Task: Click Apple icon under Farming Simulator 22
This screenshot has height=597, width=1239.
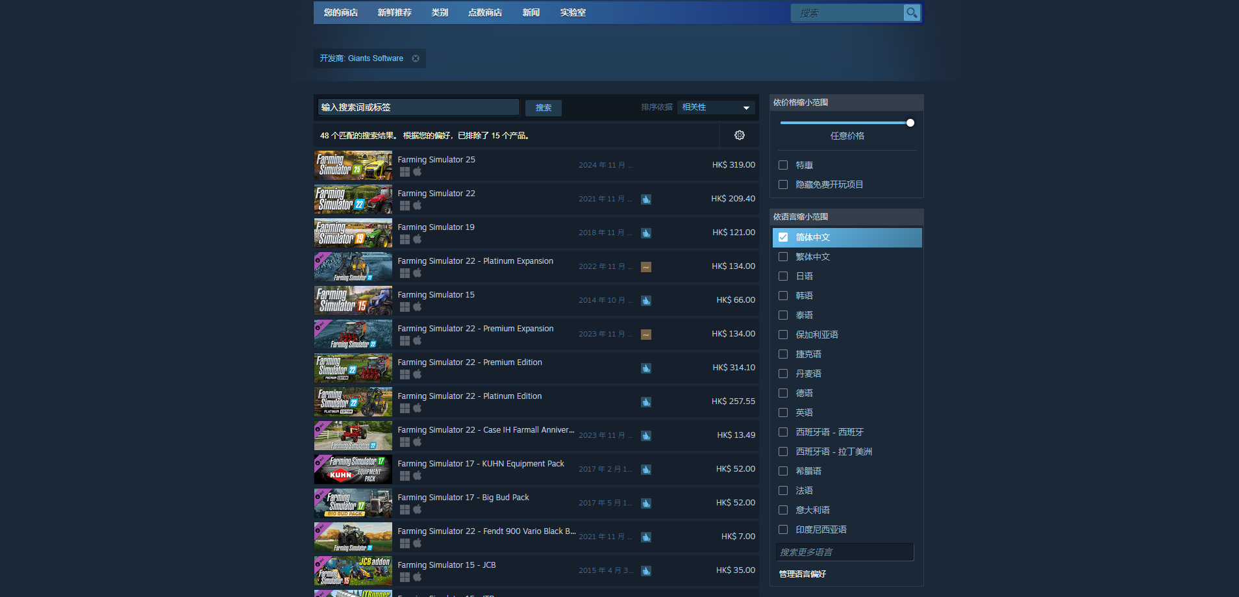Action: click(418, 205)
